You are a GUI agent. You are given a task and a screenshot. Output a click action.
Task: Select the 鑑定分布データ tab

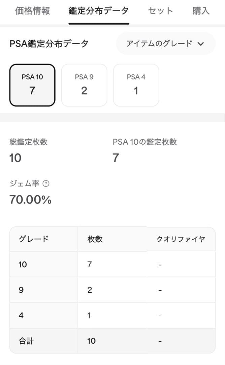[x=99, y=11]
